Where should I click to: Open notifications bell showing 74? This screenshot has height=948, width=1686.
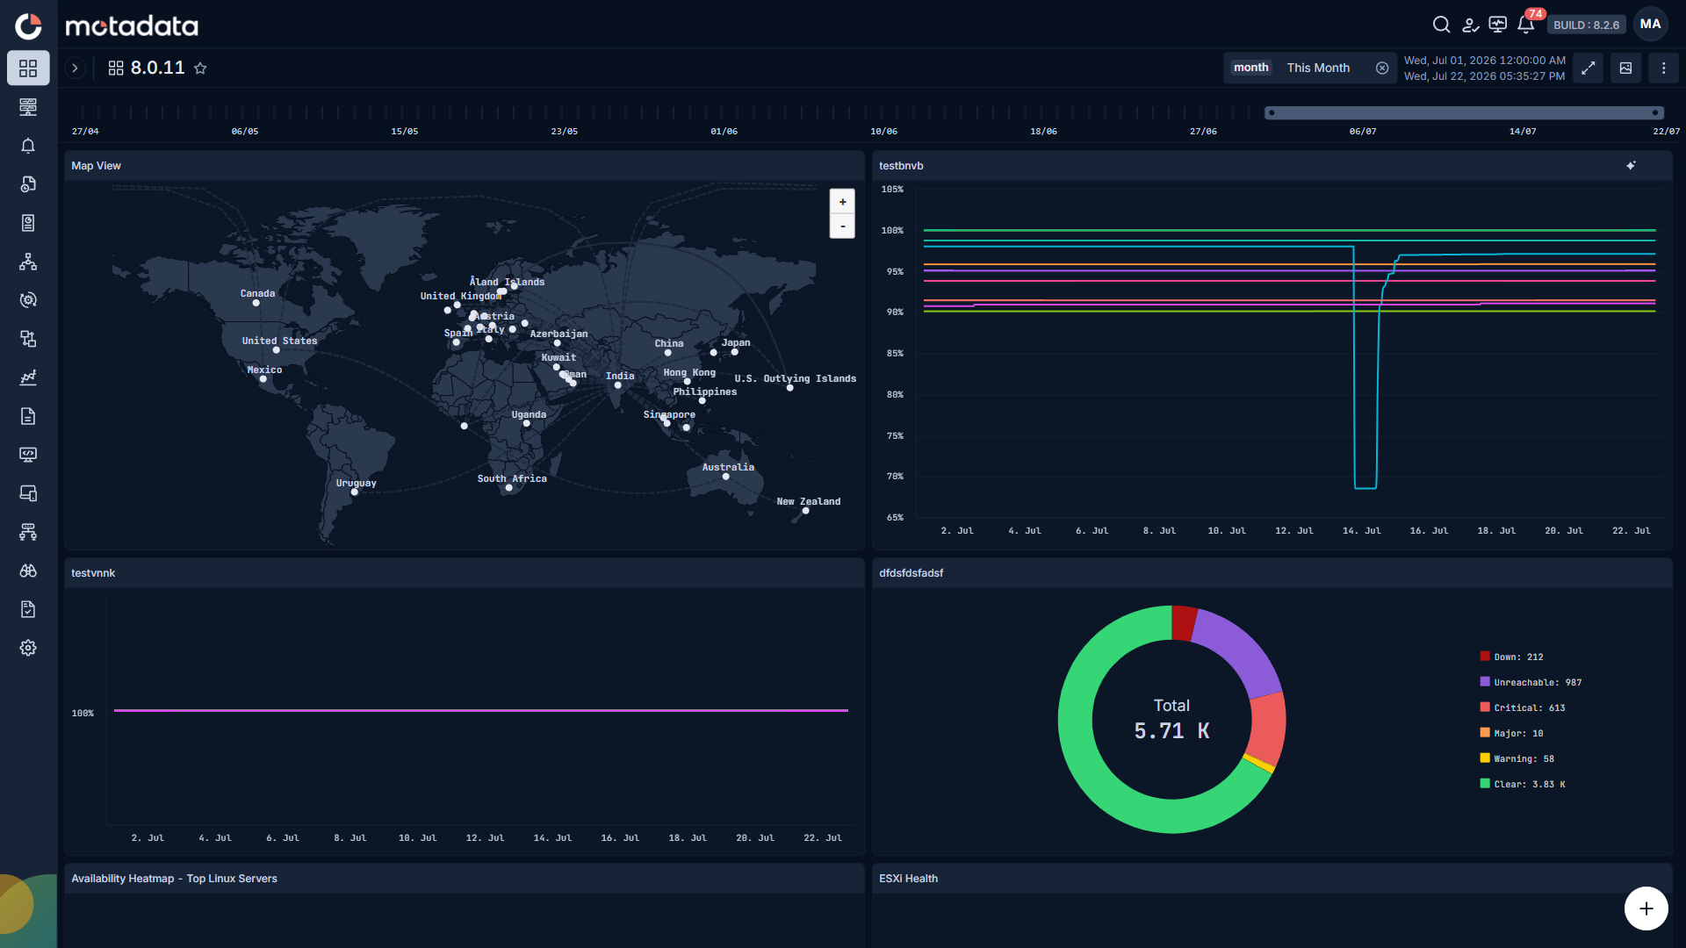pyautogui.click(x=1526, y=25)
